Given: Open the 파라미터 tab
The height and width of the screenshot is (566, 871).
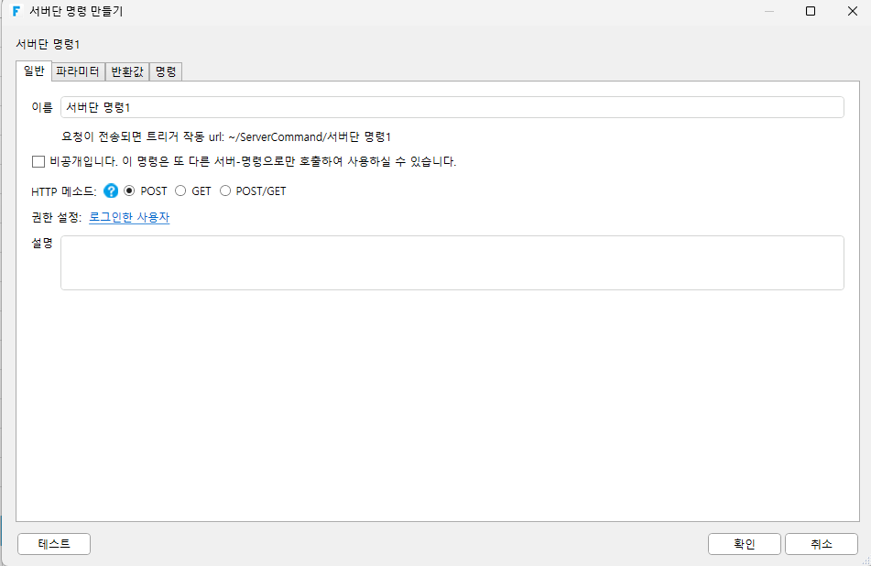Looking at the screenshot, I should (78, 71).
